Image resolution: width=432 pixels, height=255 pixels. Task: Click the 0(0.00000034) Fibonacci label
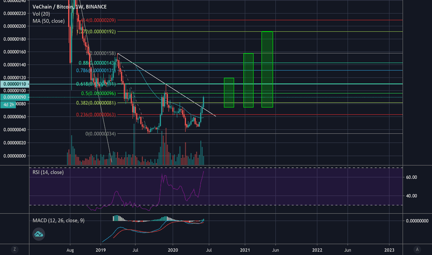click(x=101, y=134)
